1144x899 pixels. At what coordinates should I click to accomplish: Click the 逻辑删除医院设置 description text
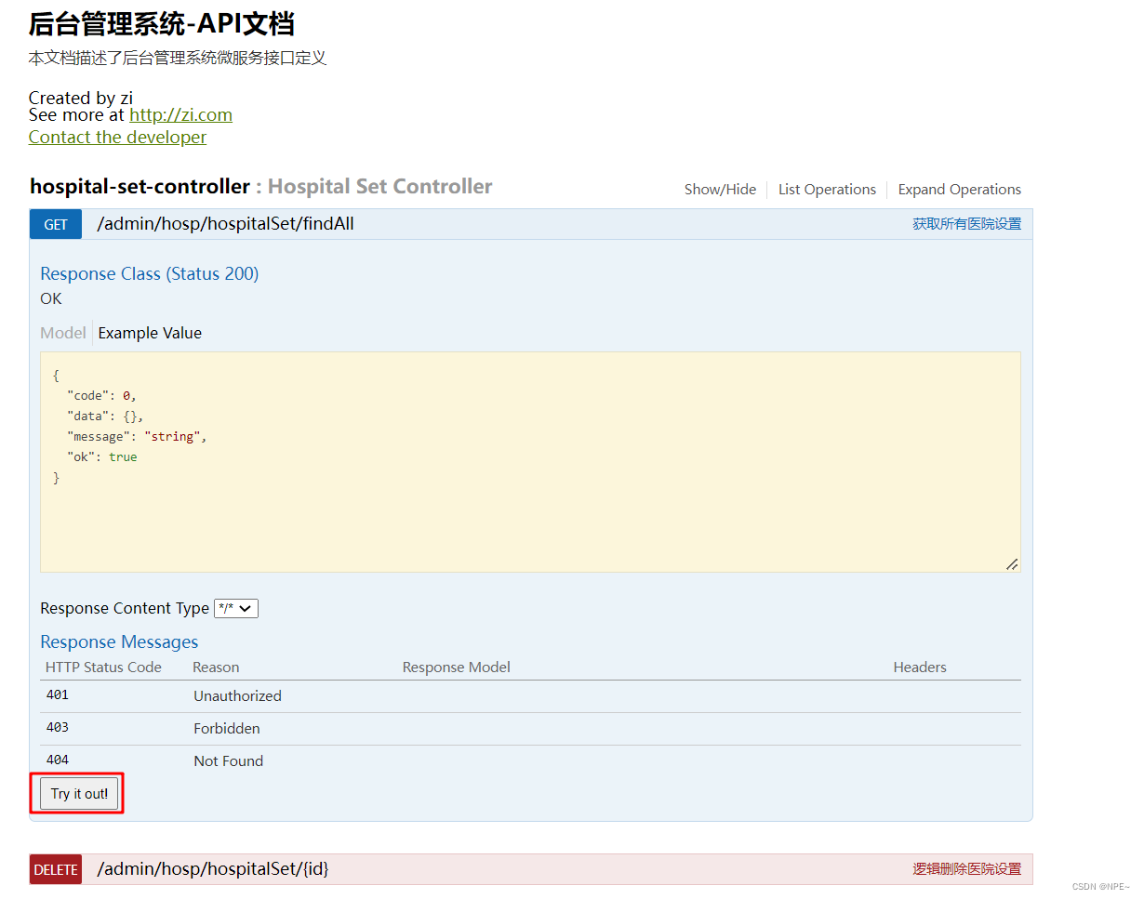tap(966, 869)
